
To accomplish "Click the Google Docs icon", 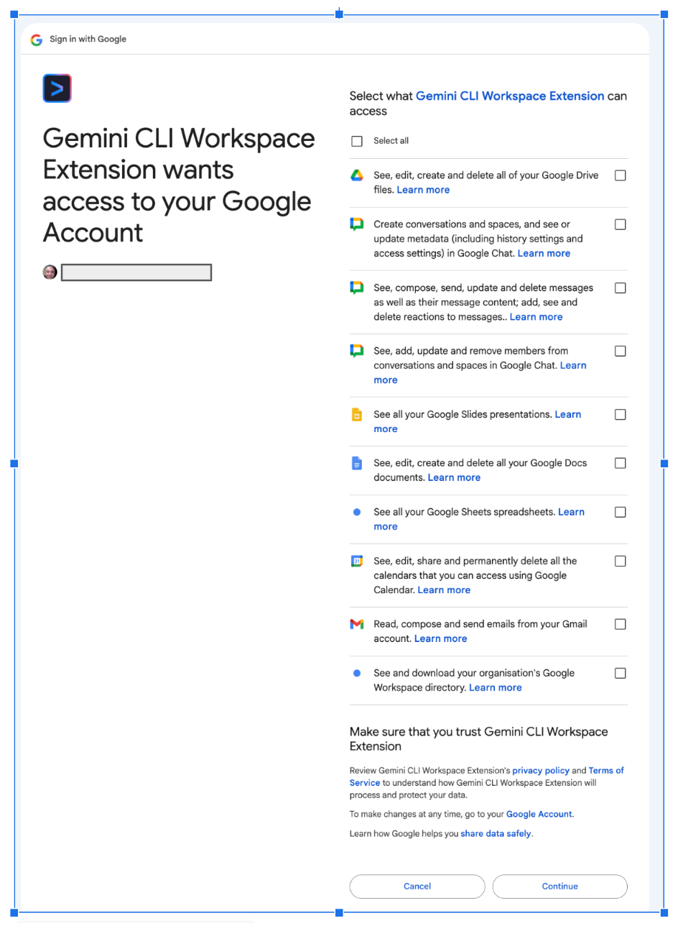I will (357, 464).
